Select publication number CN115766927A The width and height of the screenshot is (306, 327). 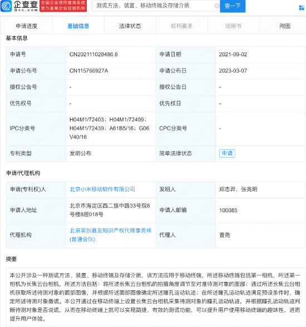tap(88, 71)
